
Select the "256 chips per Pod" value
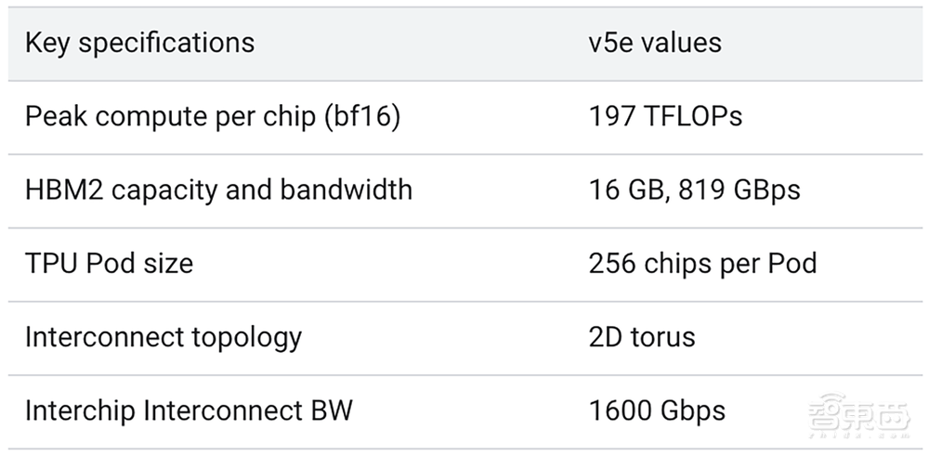click(x=702, y=264)
